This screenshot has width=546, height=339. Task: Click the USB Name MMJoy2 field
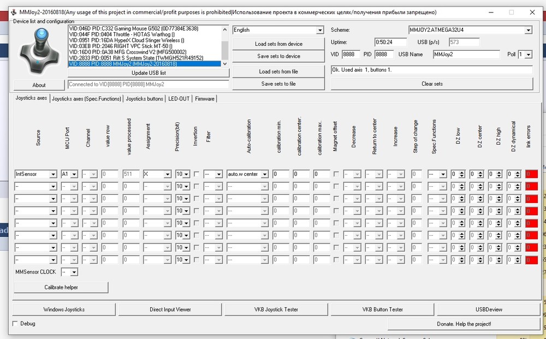click(x=467, y=55)
